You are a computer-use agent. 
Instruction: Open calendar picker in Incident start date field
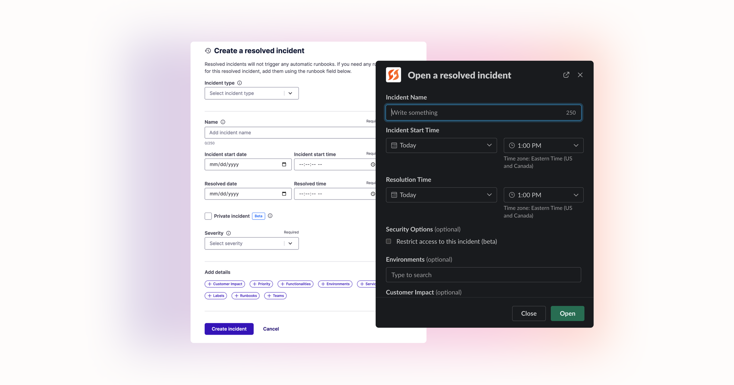284,164
